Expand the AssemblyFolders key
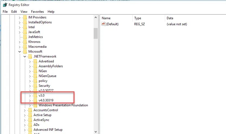Screen dimensions: 226x134 click(x=30, y=66)
